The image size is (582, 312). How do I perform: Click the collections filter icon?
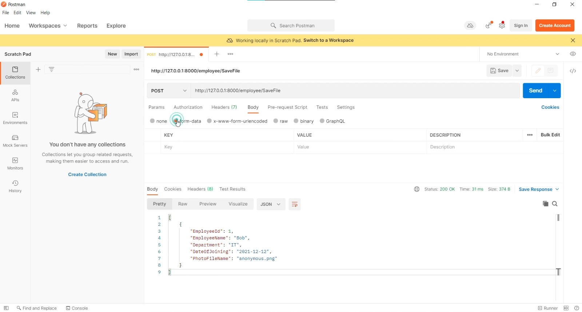coord(52,69)
